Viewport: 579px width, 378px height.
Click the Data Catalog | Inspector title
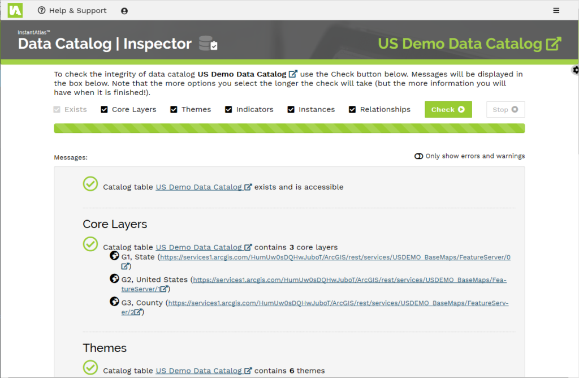(x=105, y=44)
